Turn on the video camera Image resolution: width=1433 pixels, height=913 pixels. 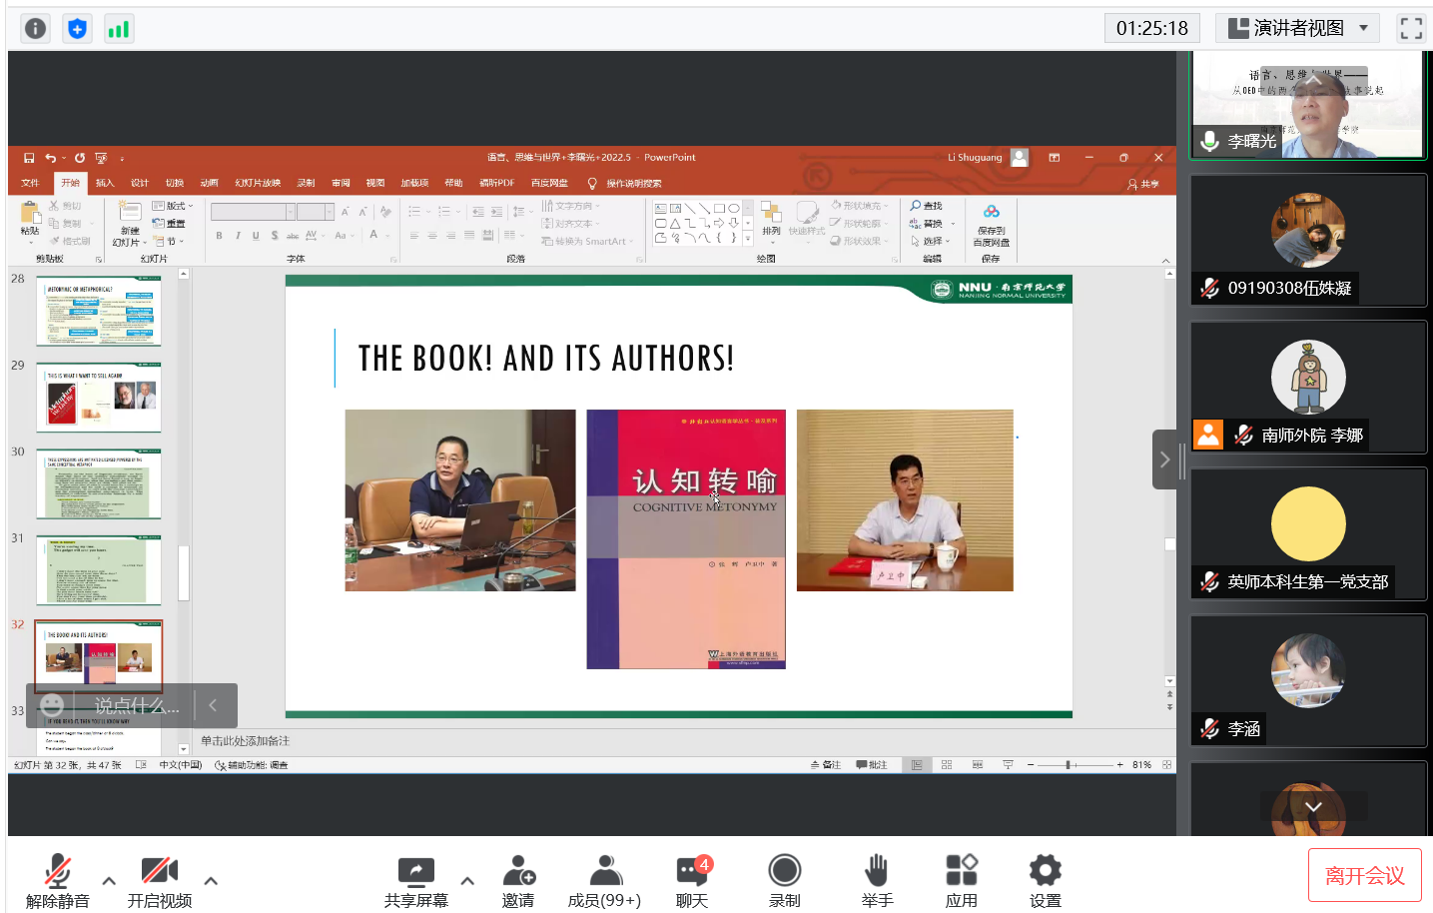click(x=159, y=871)
